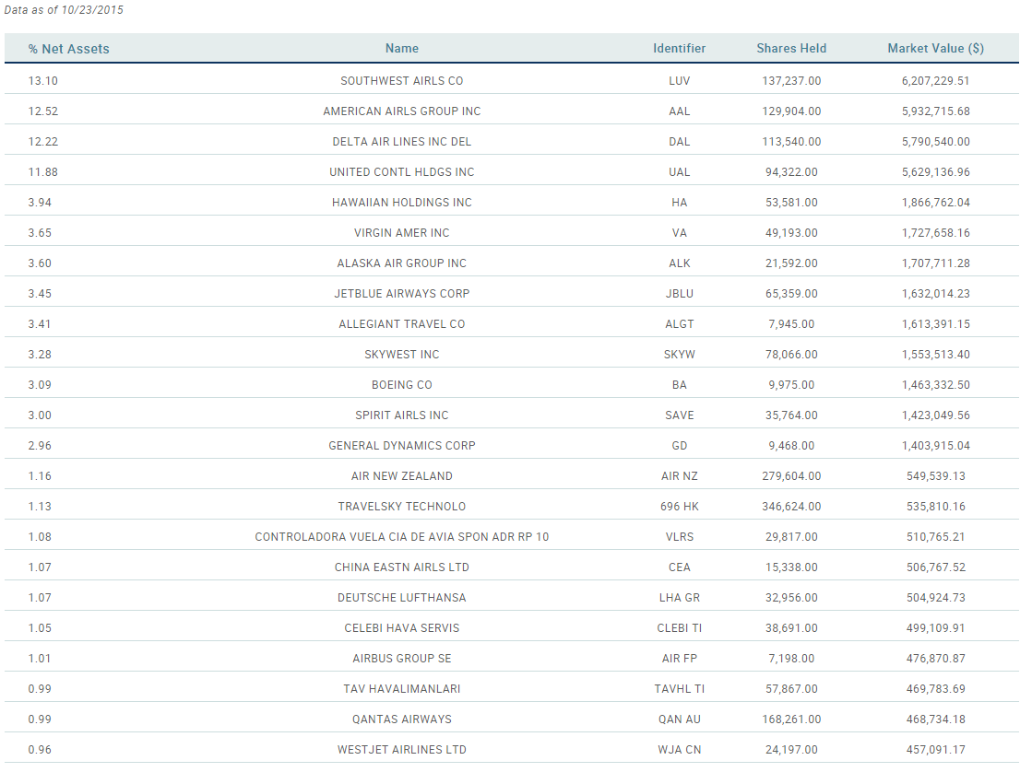Sort by % Net Assets column header
1032x772 pixels.
pyautogui.click(x=68, y=49)
